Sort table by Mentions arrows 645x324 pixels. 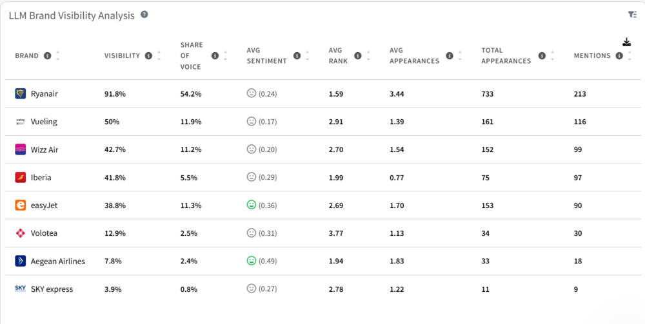click(630, 55)
